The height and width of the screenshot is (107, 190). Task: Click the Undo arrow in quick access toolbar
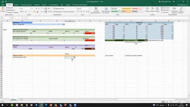coord(6,1)
